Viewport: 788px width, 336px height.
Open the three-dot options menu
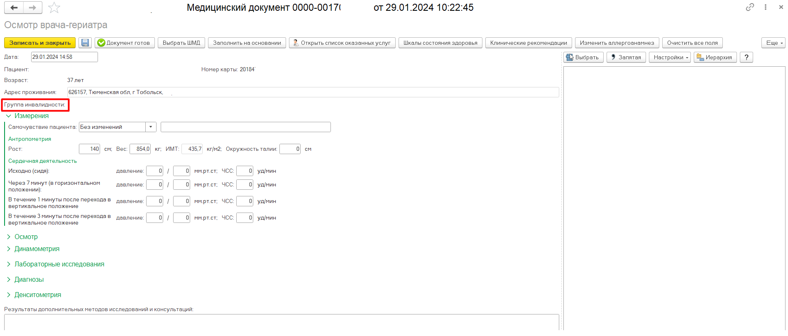[766, 7]
